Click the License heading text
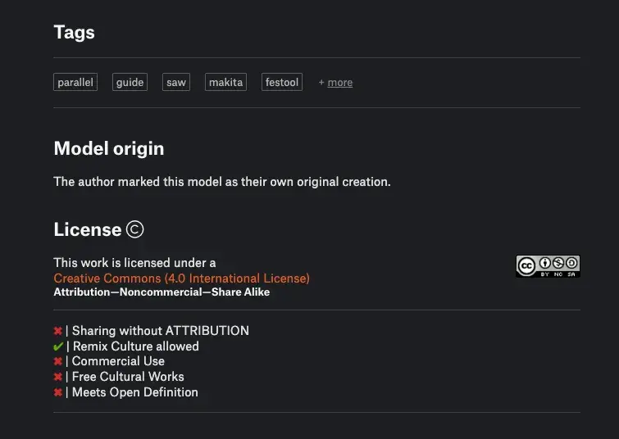This screenshot has height=439, width=619. coord(88,229)
